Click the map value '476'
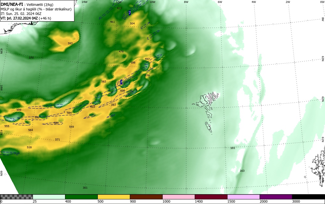The width and height of the screenshot is (325, 204). pyautogui.click(x=121, y=51)
